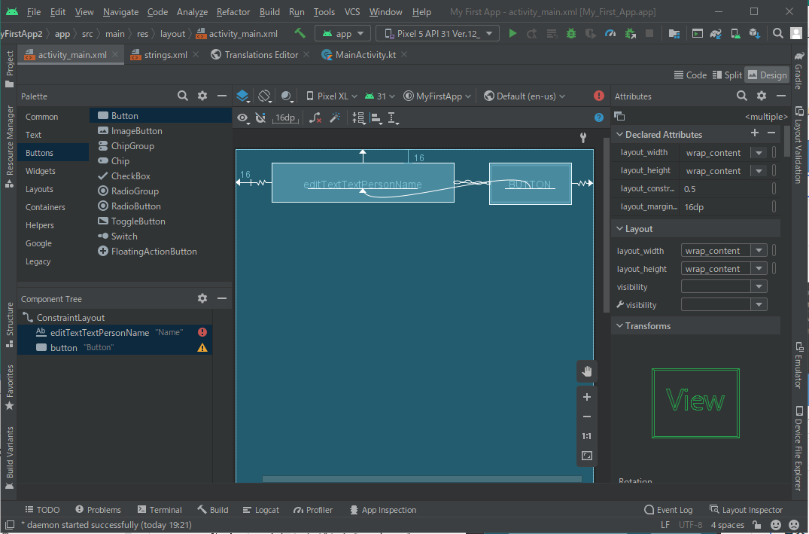The height and width of the screenshot is (534, 809).
Task: Click the Debug app bug icon
Action: click(571, 33)
